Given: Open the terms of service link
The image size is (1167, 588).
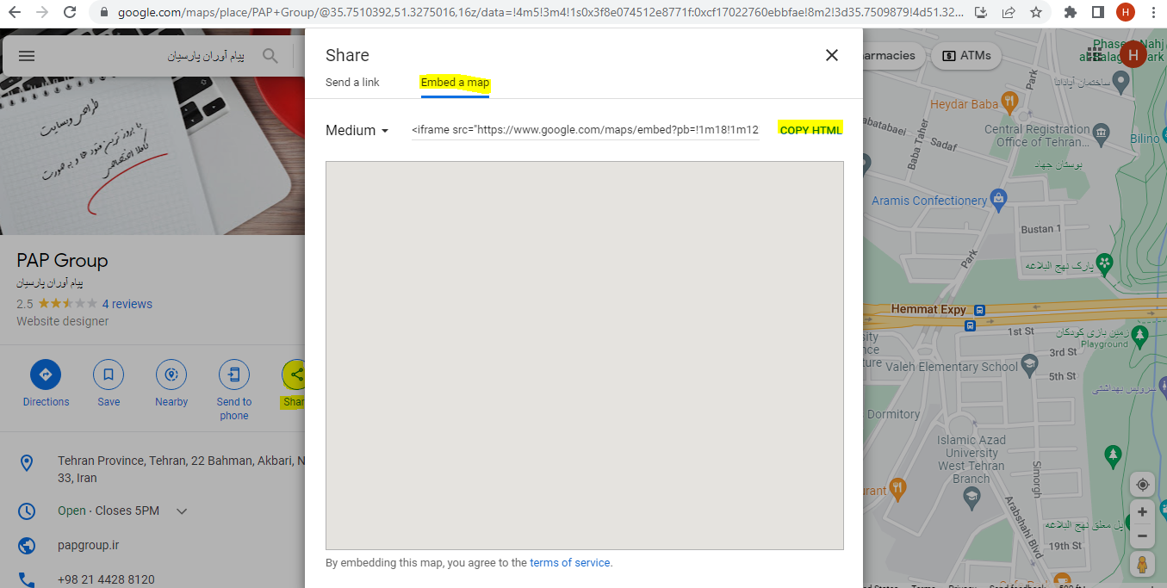Looking at the screenshot, I should (x=570, y=563).
